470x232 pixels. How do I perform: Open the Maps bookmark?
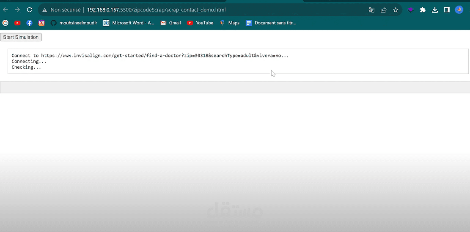tap(230, 23)
